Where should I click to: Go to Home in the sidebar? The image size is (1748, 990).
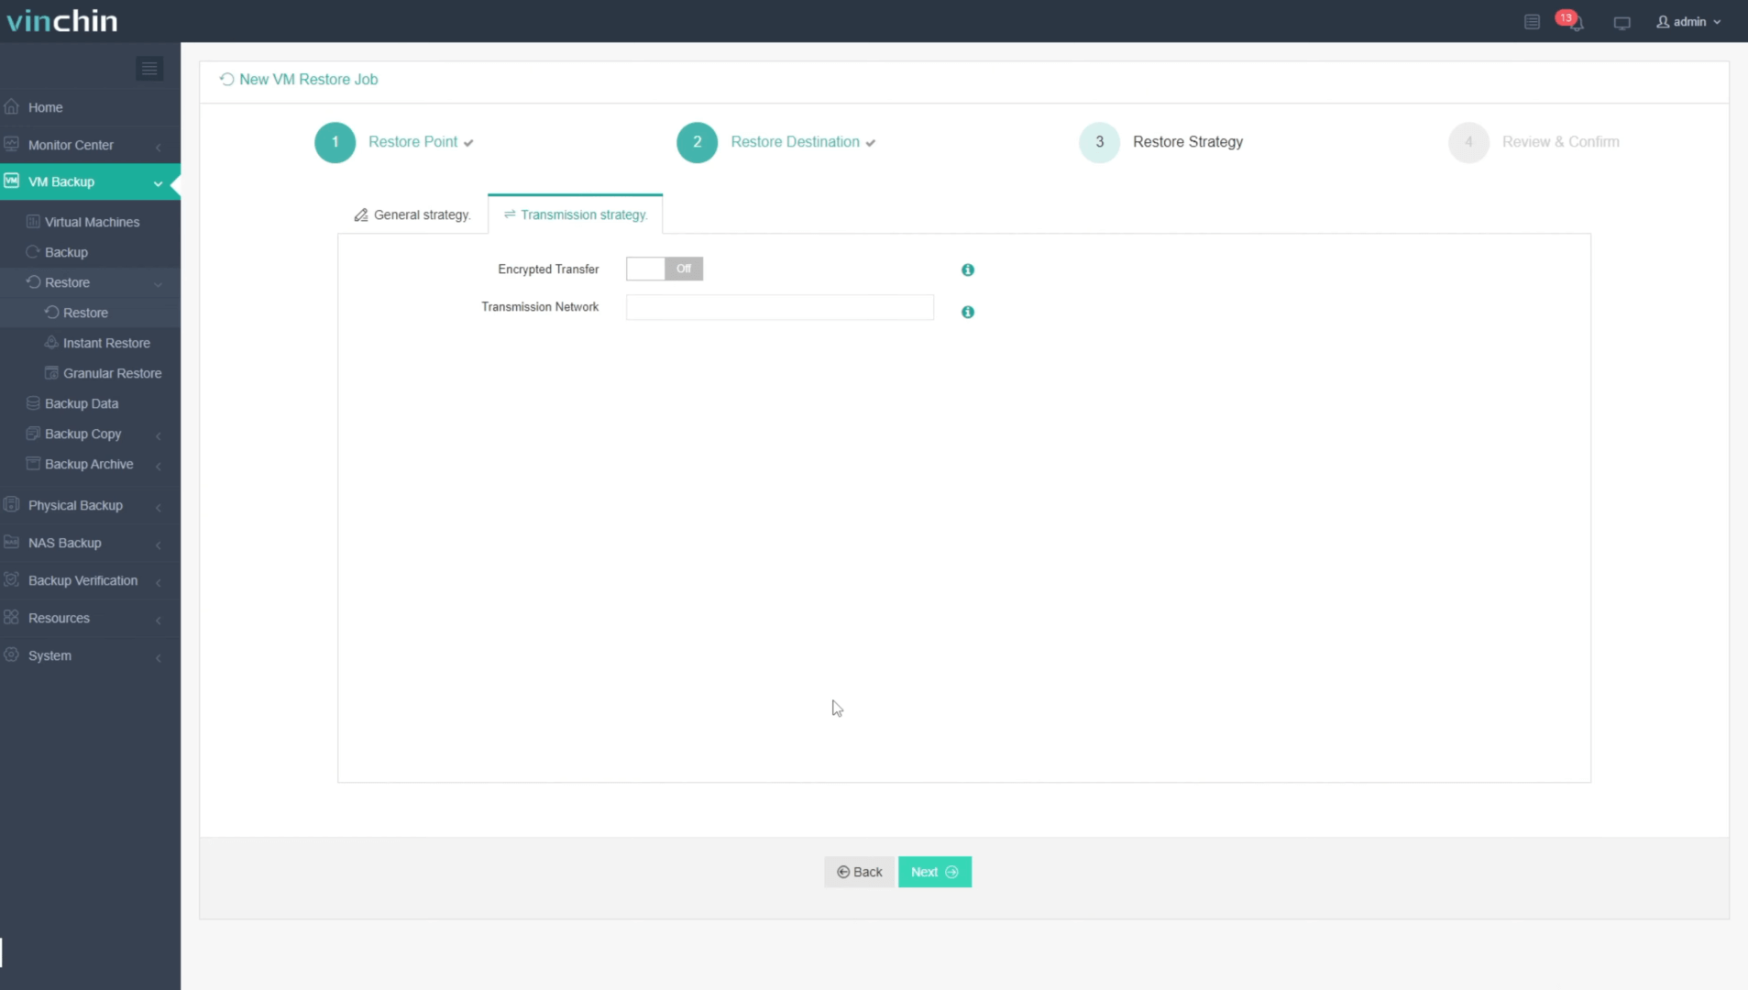click(x=45, y=107)
